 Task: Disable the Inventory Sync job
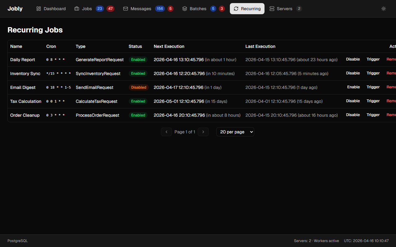click(353, 73)
